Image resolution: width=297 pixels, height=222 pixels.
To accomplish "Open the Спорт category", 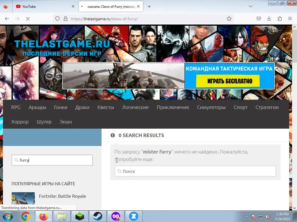I will [x=240, y=107].
